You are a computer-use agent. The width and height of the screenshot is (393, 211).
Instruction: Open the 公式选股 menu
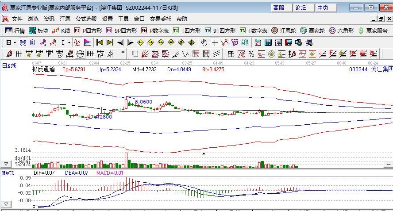(86, 19)
